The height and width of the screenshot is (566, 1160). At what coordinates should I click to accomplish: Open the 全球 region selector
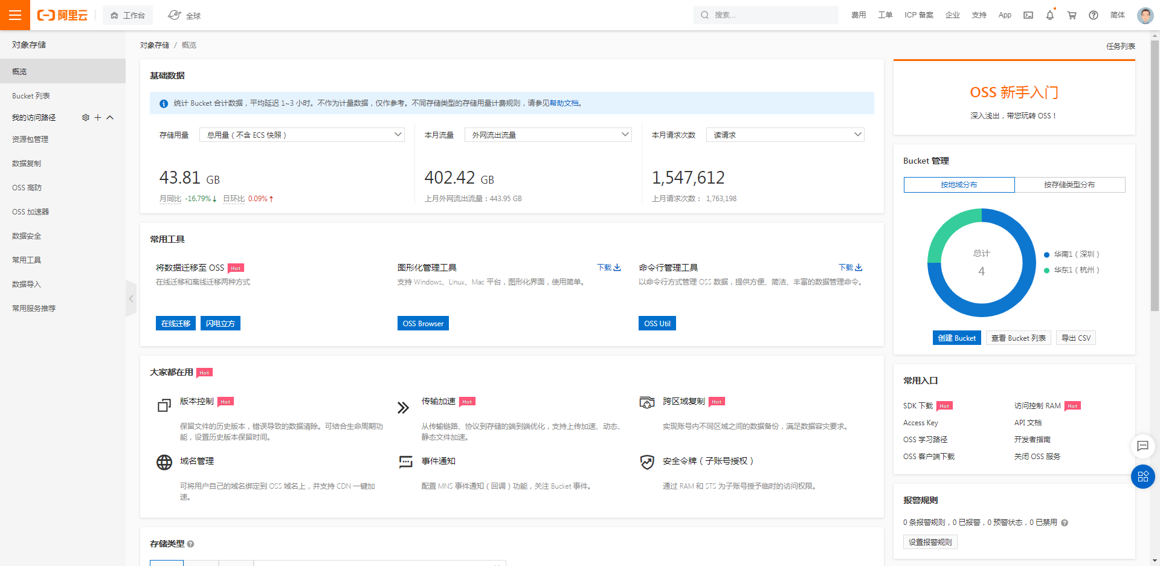point(184,15)
